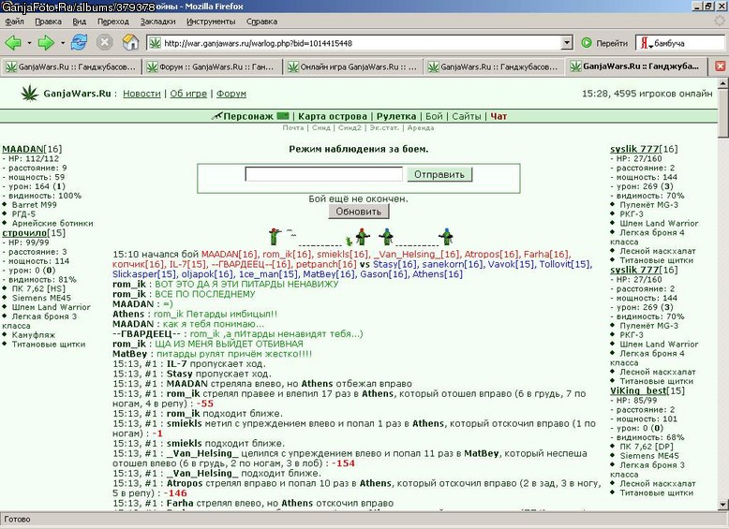Image resolution: width=729 pixels, height=529 pixels.
Task: Open the строчило player profile link
Action: pyautogui.click(x=24, y=233)
